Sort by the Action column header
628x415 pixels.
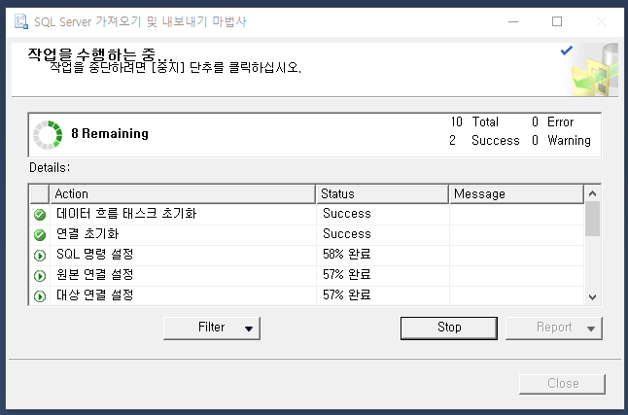point(183,193)
